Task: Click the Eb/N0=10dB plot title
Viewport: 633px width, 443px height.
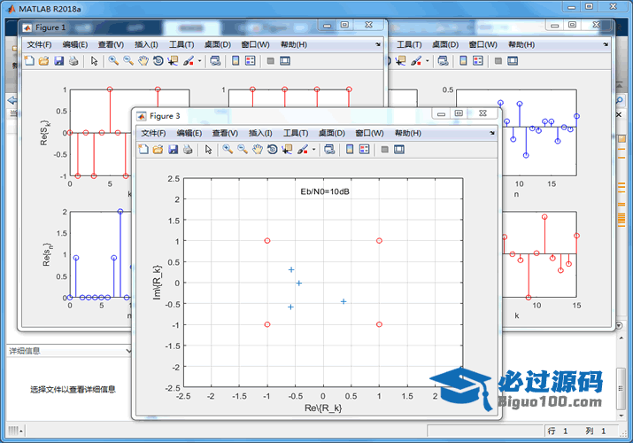Action: point(325,191)
